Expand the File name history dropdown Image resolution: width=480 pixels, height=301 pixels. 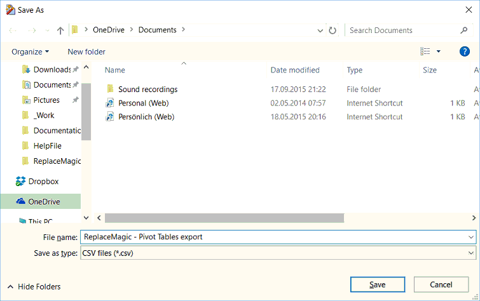(471, 237)
